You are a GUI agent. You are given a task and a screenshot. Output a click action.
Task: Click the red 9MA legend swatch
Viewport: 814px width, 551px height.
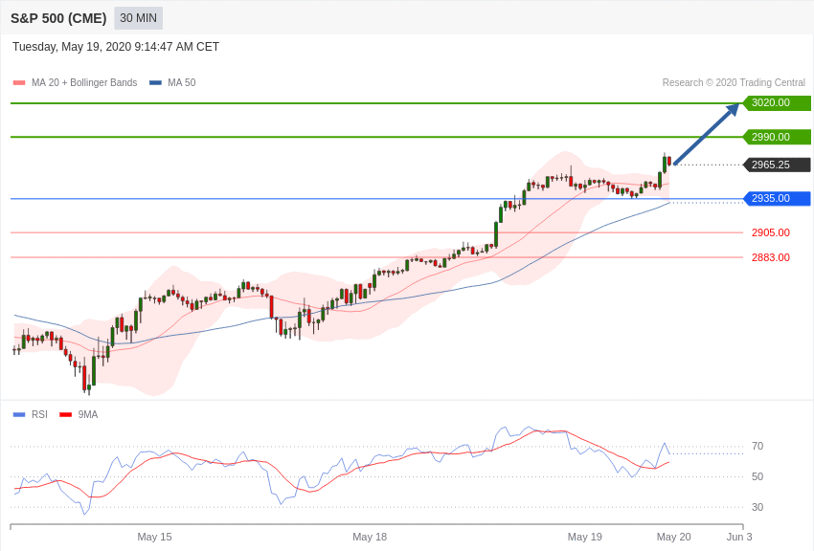point(65,414)
